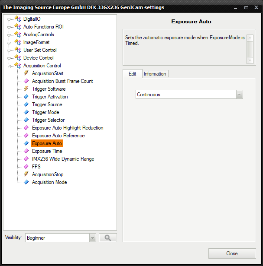Click the pink diamond beside Acquisition Burst Frame Count

click(26, 81)
